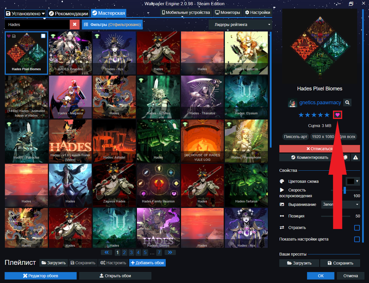Select the Hades: Elysium wallpaper
369x283 pixels.
[246, 97]
